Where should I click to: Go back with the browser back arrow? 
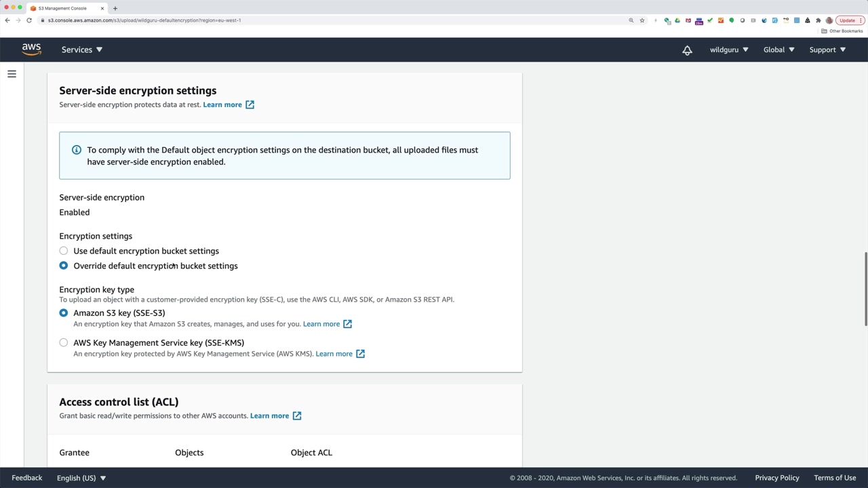point(7,20)
